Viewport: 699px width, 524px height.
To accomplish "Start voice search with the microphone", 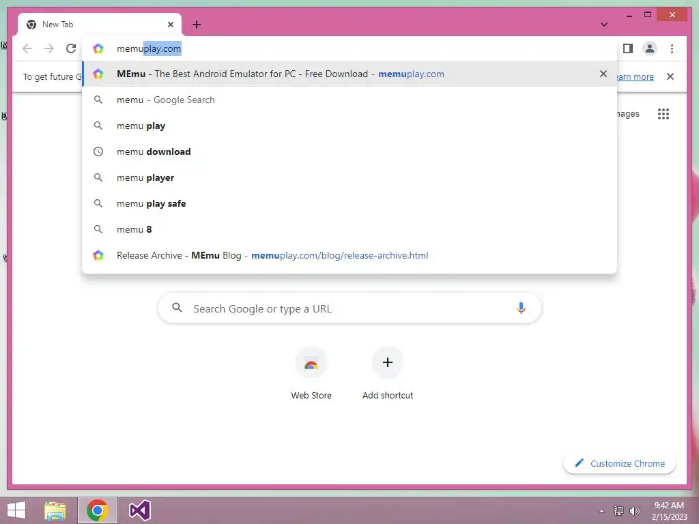I will (521, 308).
